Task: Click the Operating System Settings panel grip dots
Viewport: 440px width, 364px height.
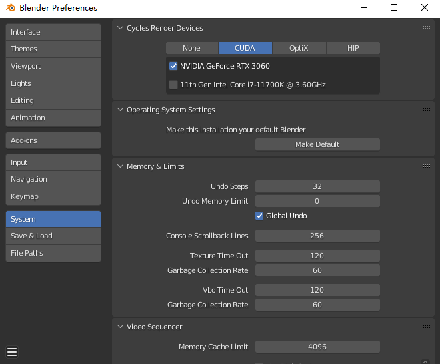Action: point(426,110)
